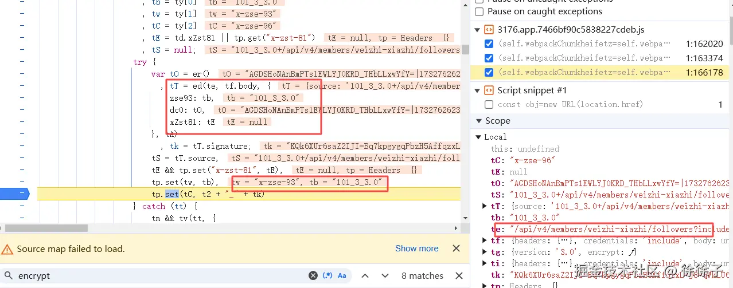Click highlighted 'tp.set(tC, t2' execution line
This screenshot has width=733, height=288.
click(x=208, y=194)
